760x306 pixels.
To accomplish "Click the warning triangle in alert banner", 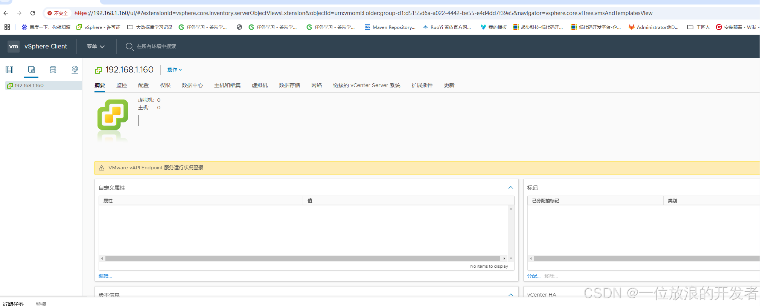I will click(x=102, y=168).
